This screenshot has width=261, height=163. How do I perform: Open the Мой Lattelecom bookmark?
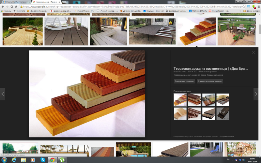coord(219,11)
